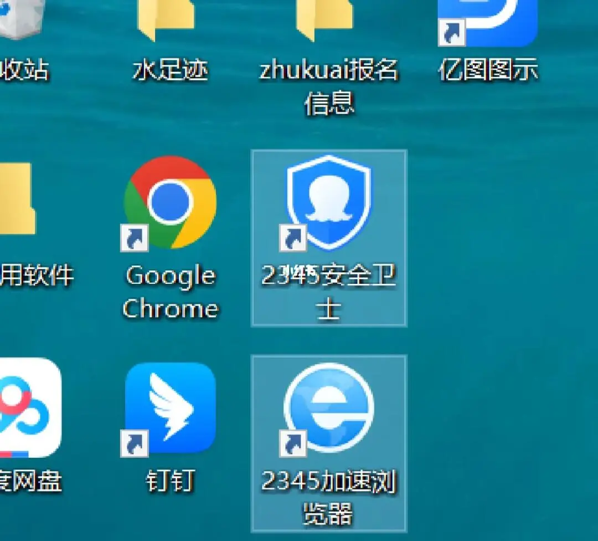This screenshot has height=541, width=598.
Task: Launch the 钉钉 (DingTalk) app
Action: click(x=170, y=407)
